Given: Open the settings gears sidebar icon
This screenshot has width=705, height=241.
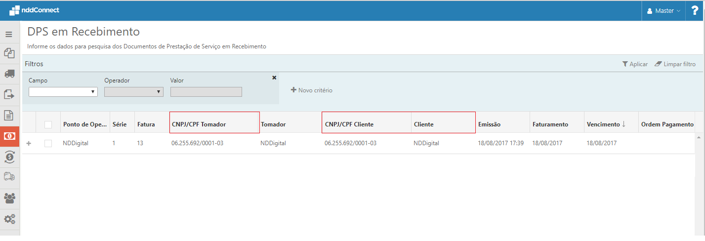Looking at the screenshot, I should (9, 218).
